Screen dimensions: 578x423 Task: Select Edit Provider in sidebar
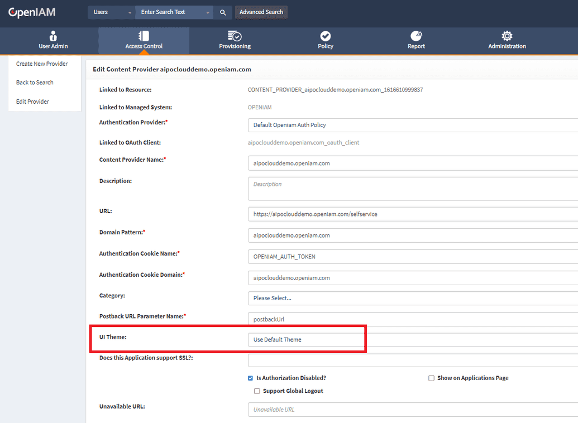pyautogui.click(x=32, y=102)
